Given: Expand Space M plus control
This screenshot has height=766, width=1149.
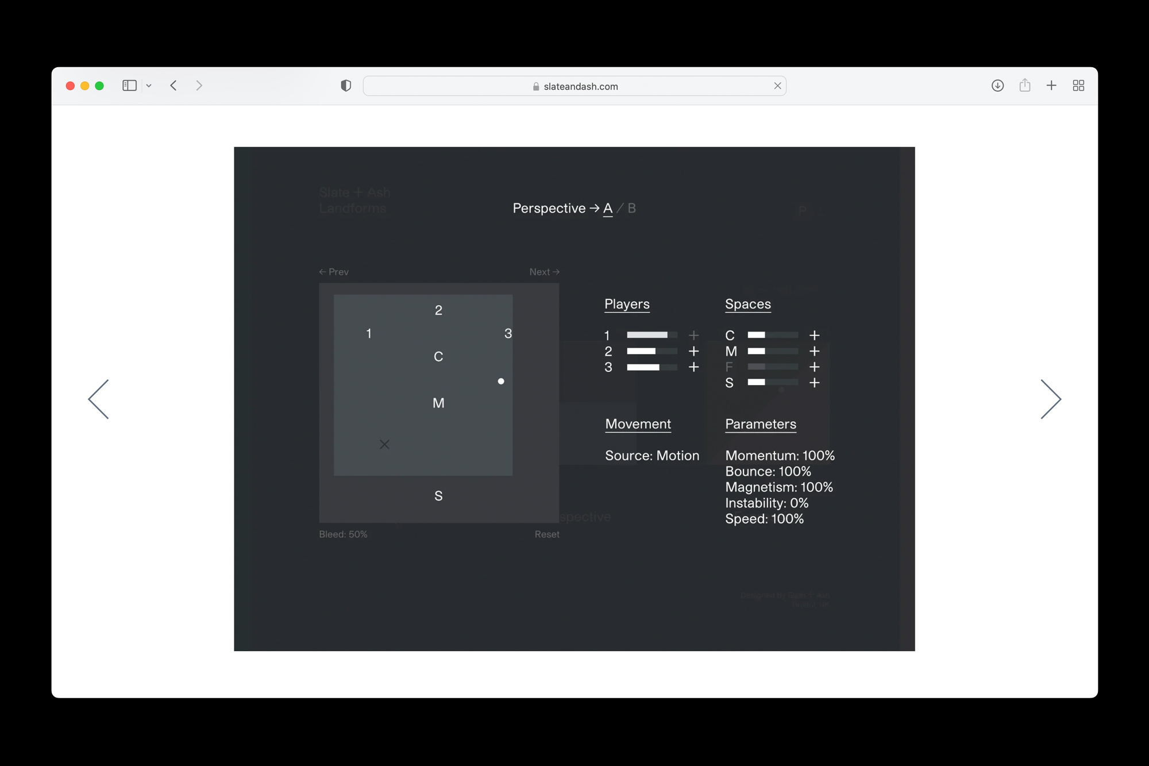Looking at the screenshot, I should (x=814, y=351).
